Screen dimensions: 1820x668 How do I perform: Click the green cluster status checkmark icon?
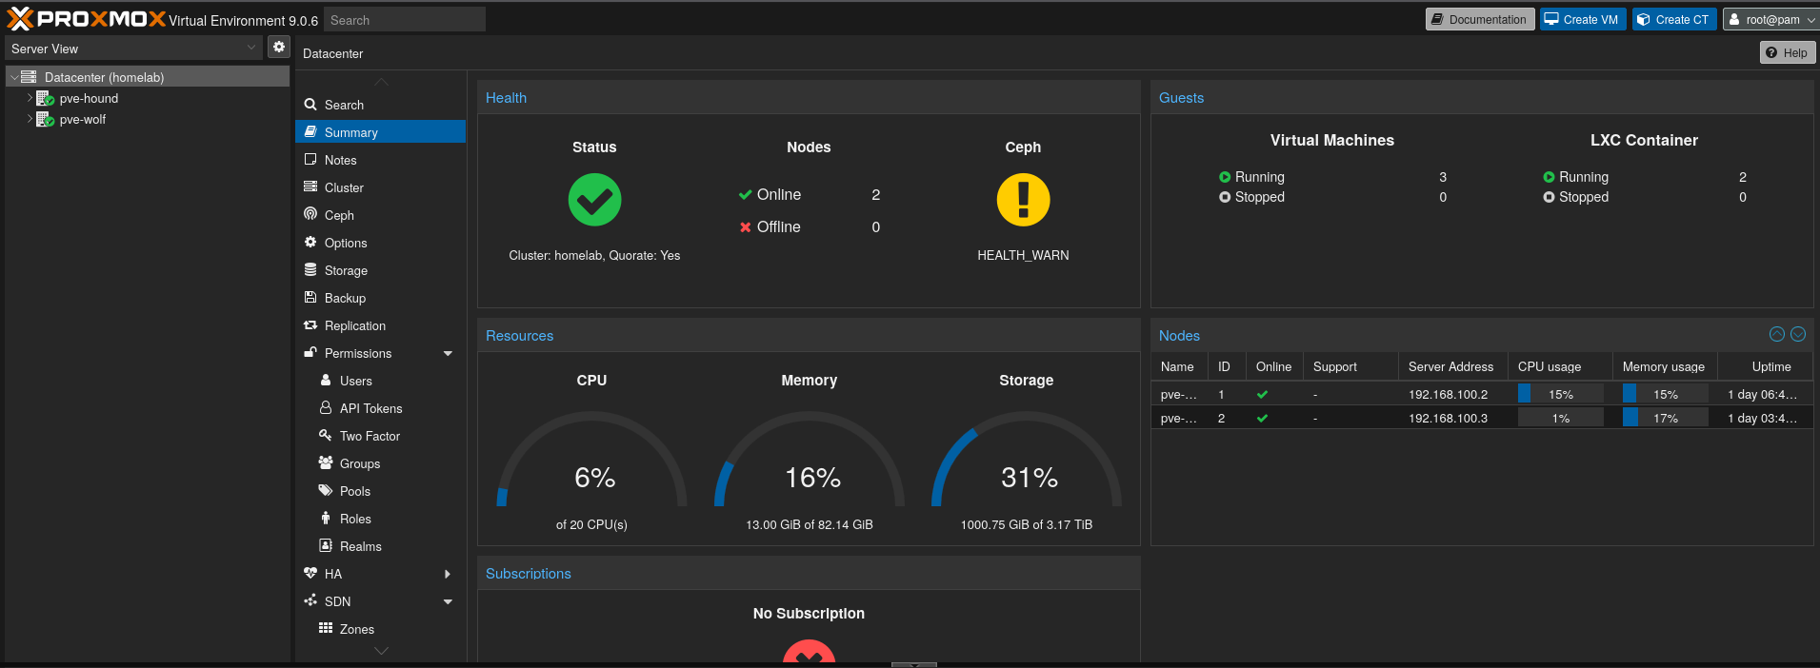[x=594, y=200]
